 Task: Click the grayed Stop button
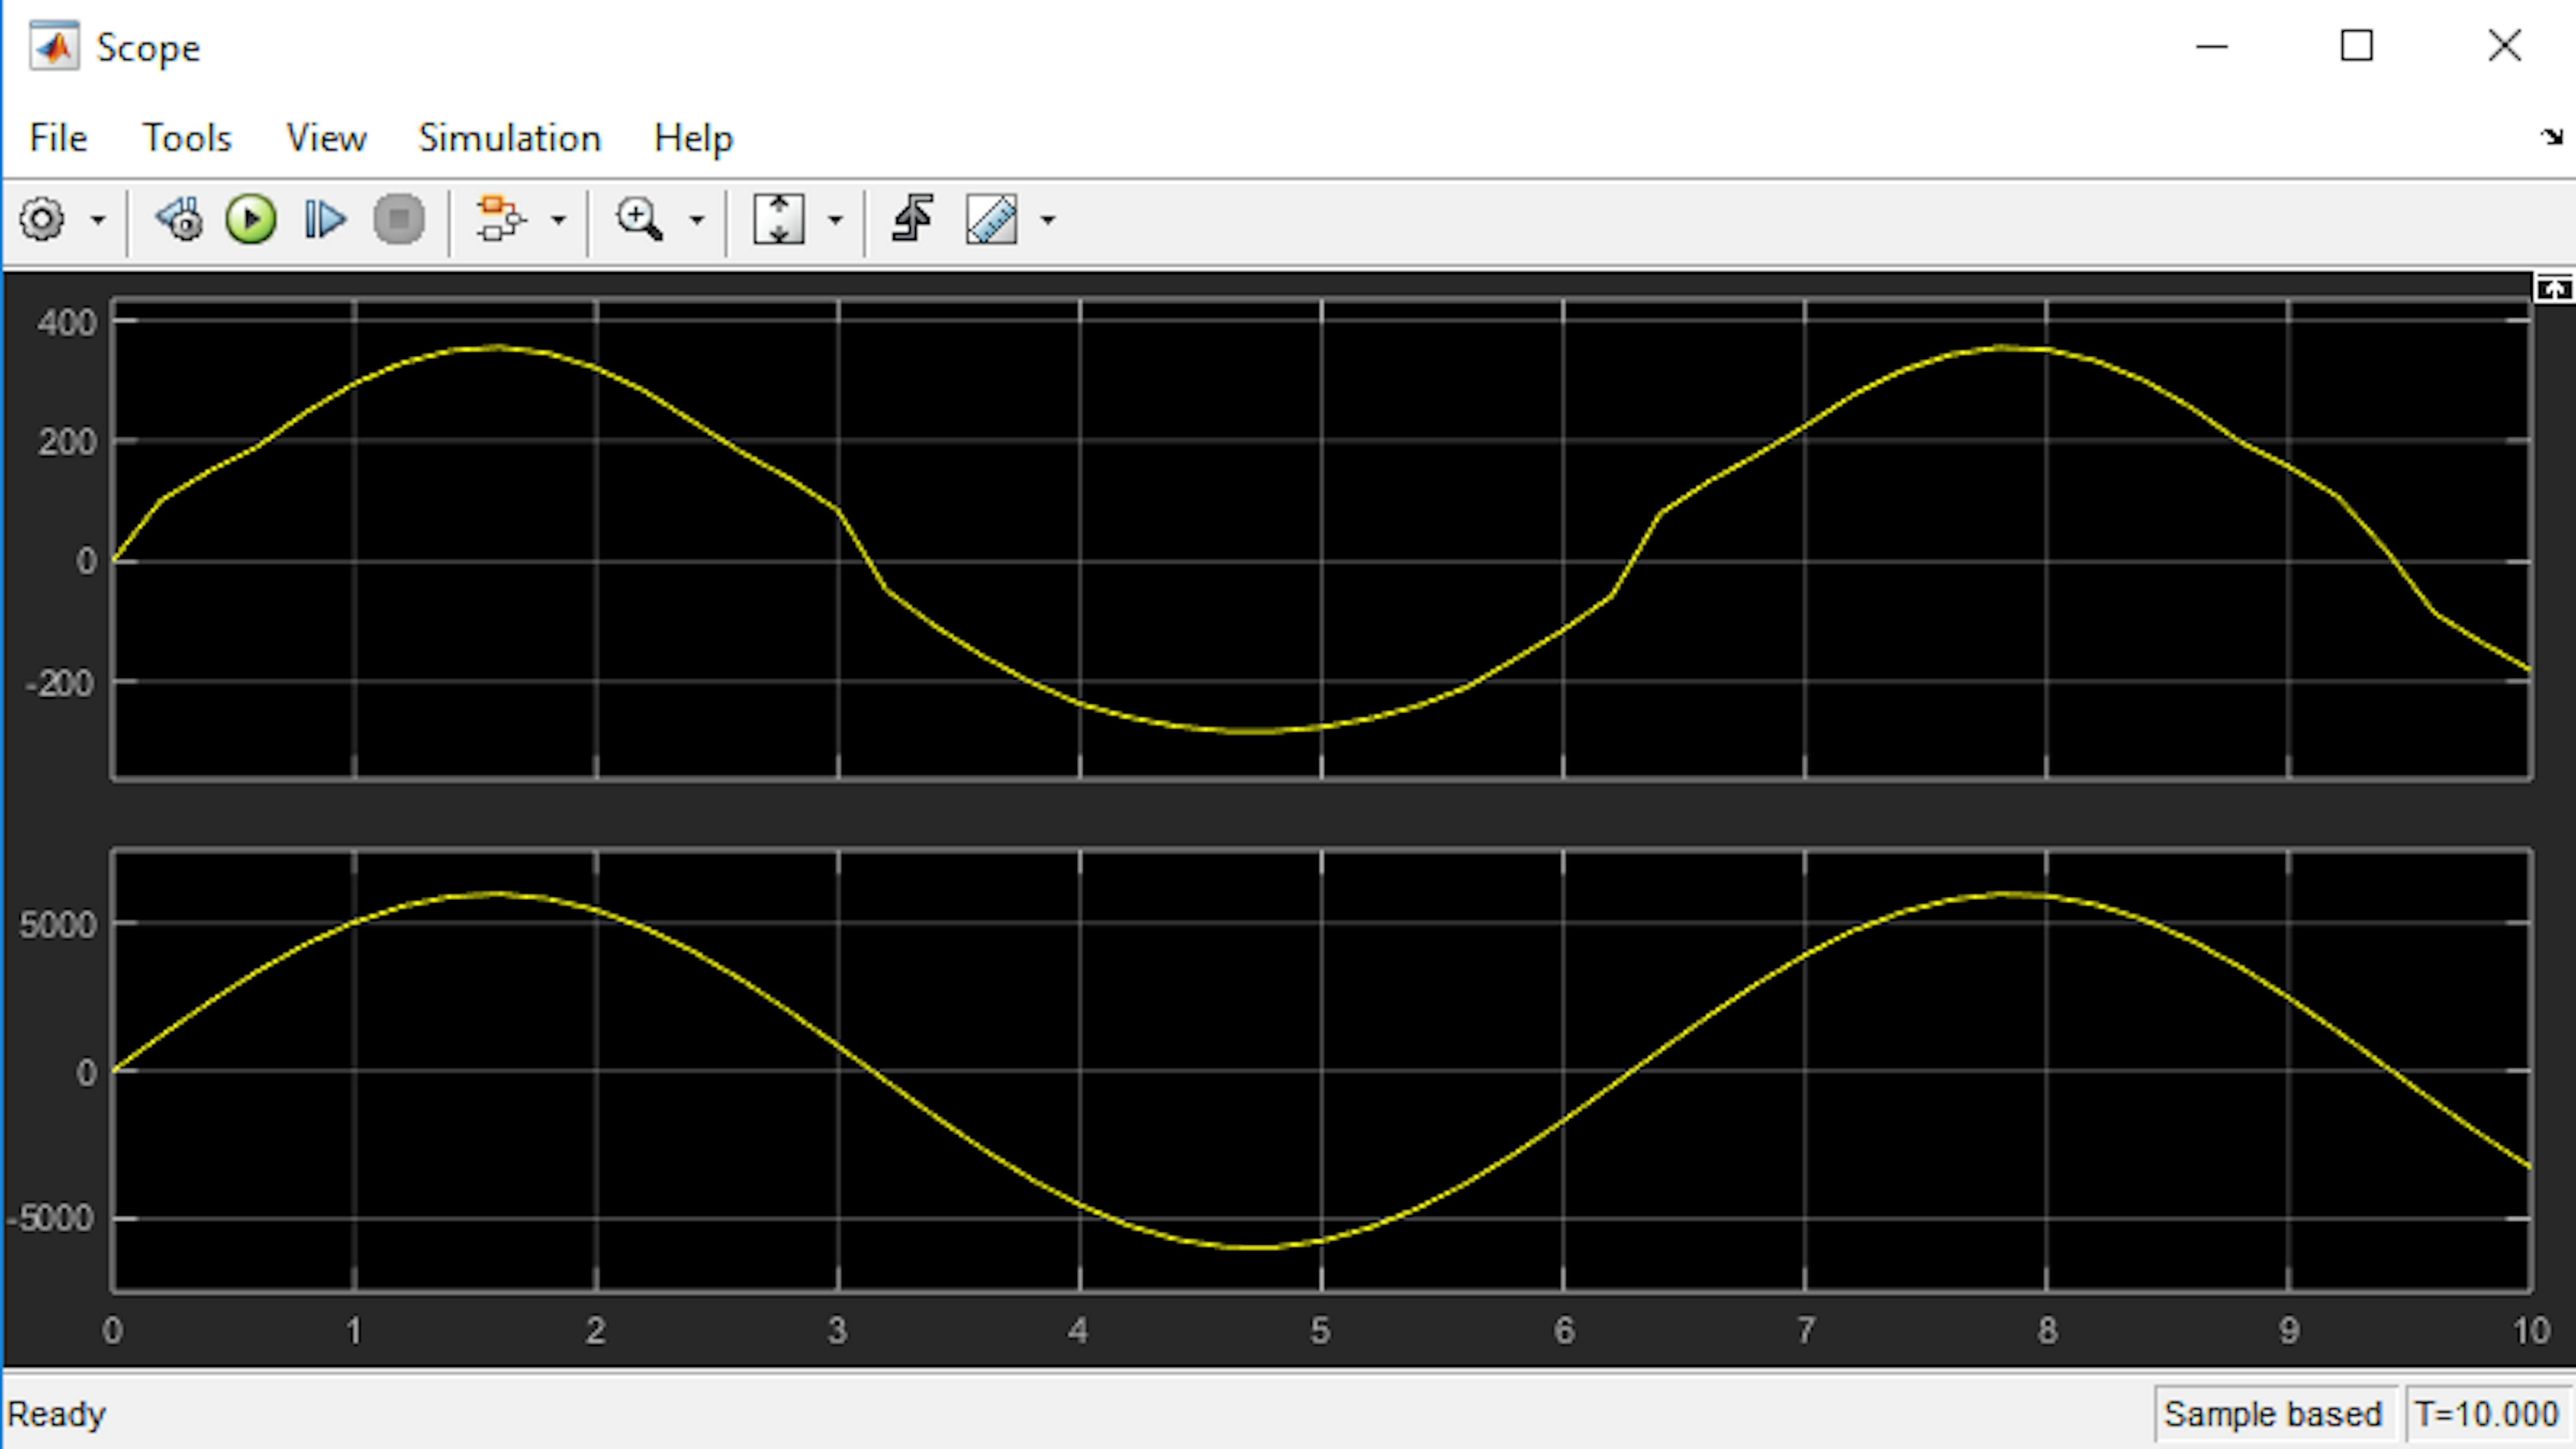click(x=399, y=219)
